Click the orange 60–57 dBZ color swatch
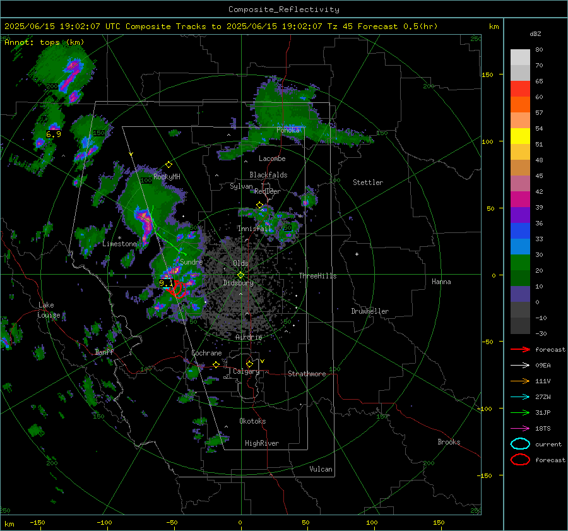Screen dimensions: 568x531 click(x=520, y=105)
